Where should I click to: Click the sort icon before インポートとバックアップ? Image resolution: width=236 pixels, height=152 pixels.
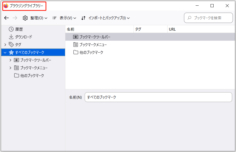click(83, 18)
